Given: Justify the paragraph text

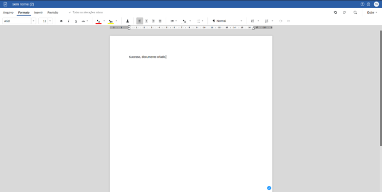Looking at the screenshot, I should pos(160,21).
